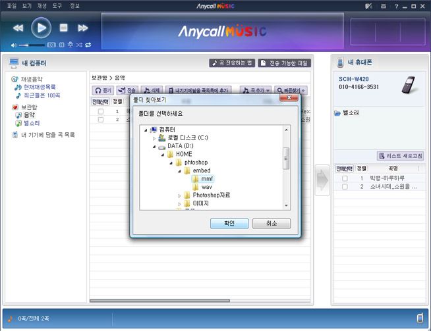Open help with the question mark icon
The width and height of the screenshot is (431, 331).
pyautogui.click(x=396, y=6)
